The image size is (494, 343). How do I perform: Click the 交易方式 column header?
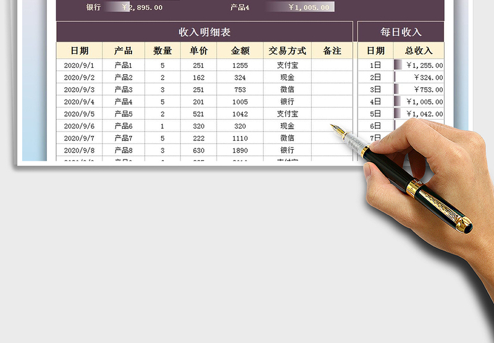287,51
